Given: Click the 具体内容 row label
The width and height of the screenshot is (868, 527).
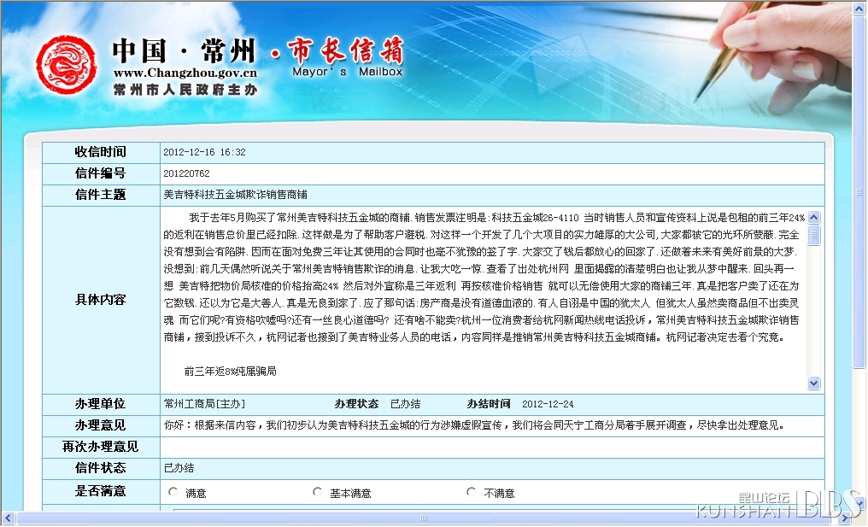Looking at the screenshot, I should pos(101,300).
